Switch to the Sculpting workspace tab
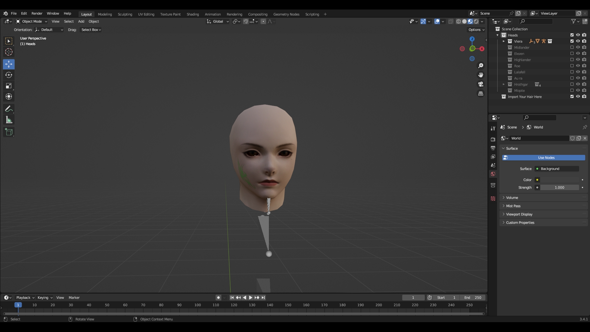The height and width of the screenshot is (332, 590). [x=125, y=14]
